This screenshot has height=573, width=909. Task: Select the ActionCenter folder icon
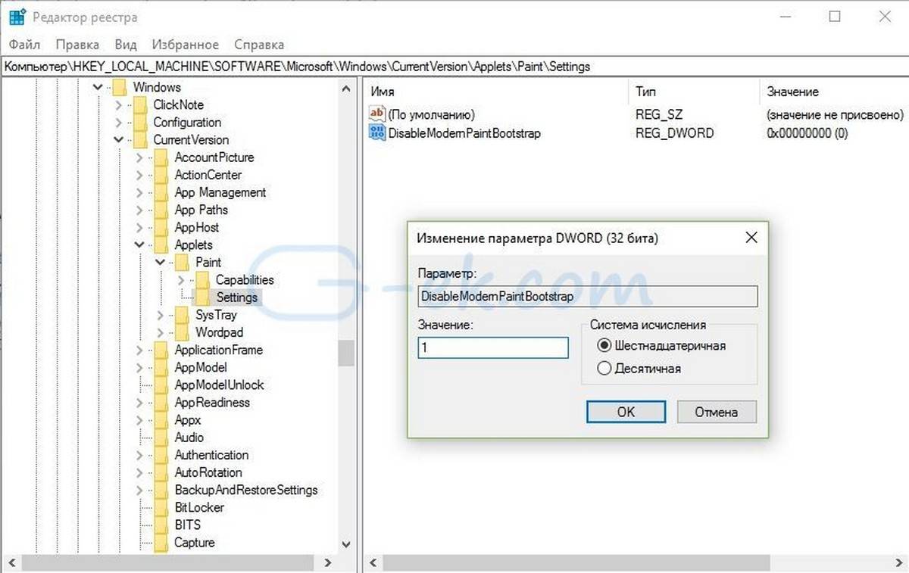coord(161,175)
